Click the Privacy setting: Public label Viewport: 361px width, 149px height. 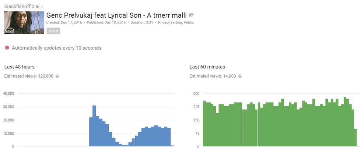[176, 22]
